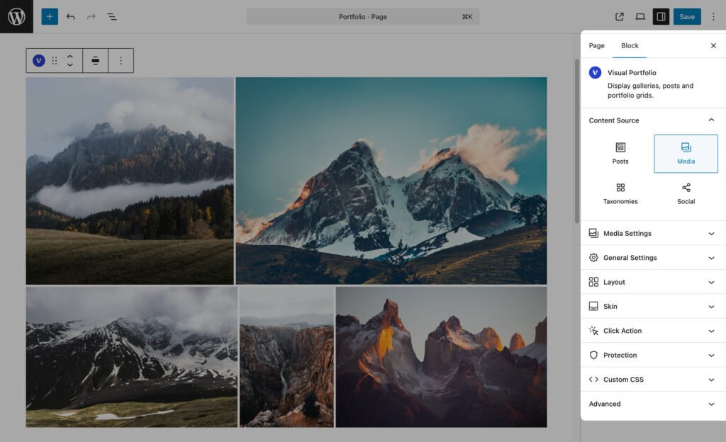Screen dimensions: 726x442
Task: Switch to the Block tab
Action: [x=630, y=45]
